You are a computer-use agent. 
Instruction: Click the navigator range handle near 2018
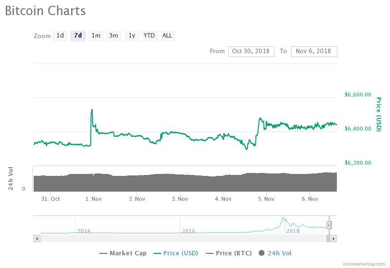[329, 225]
